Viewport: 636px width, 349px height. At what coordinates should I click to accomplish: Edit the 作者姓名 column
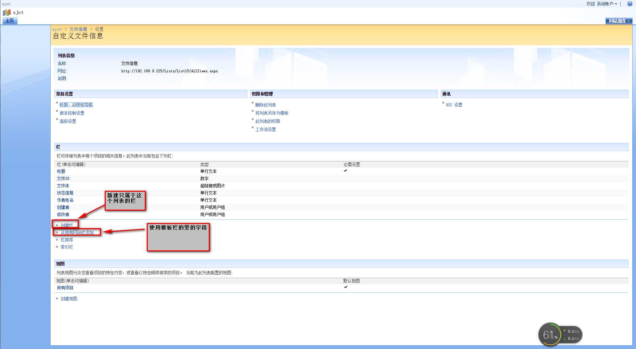[65, 200]
